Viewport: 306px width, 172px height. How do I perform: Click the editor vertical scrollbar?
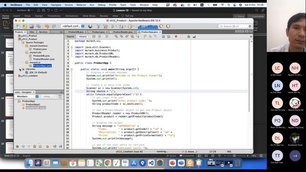(x=249, y=76)
